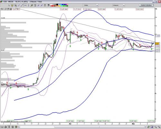
Task: Click the trash can delete icon
Action: [45, 5]
